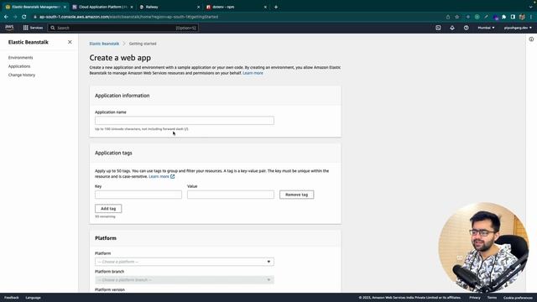
Task: Close the Elastic Beanstalk side navigation
Action: tap(70, 42)
